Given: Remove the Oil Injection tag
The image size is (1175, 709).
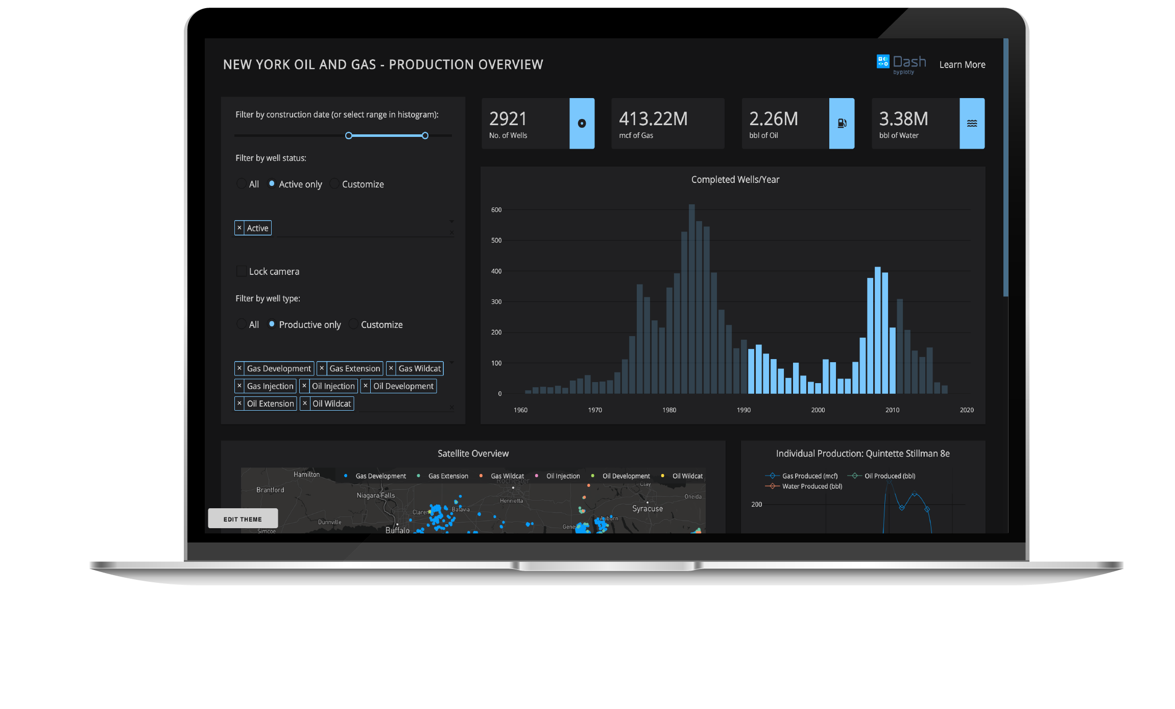Looking at the screenshot, I should [304, 386].
